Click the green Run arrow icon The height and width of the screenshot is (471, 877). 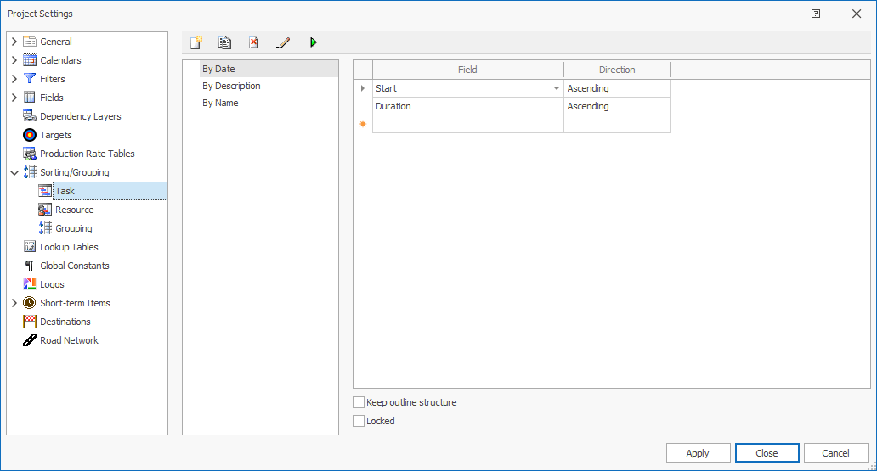313,42
